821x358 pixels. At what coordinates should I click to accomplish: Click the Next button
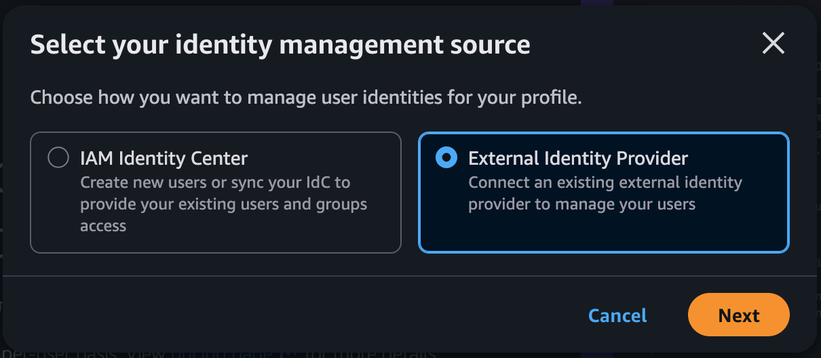(x=738, y=315)
